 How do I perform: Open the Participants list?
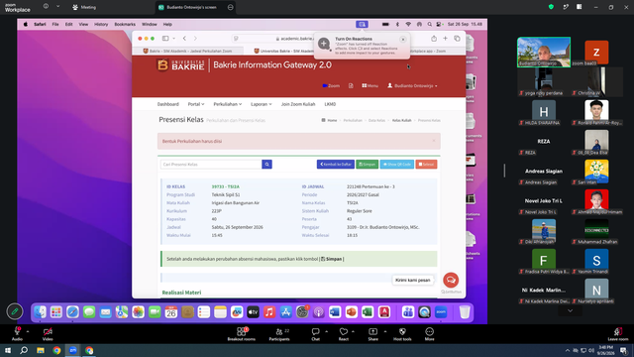click(x=279, y=334)
